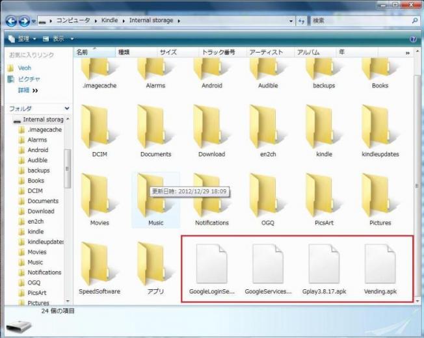This screenshot has width=424, height=338.
Task: Open the Veoh favorite link
Action: (24, 68)
